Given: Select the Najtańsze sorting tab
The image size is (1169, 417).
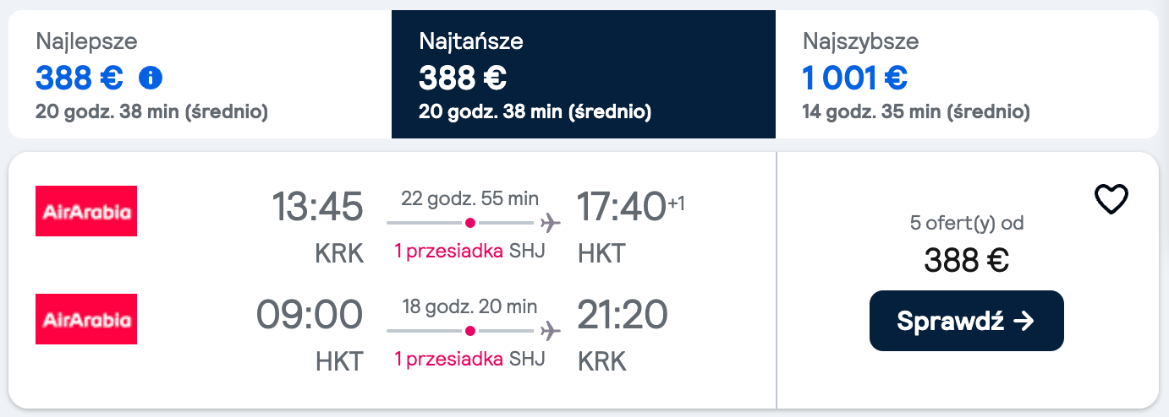Looking at the screenshot, I should 583,74.
